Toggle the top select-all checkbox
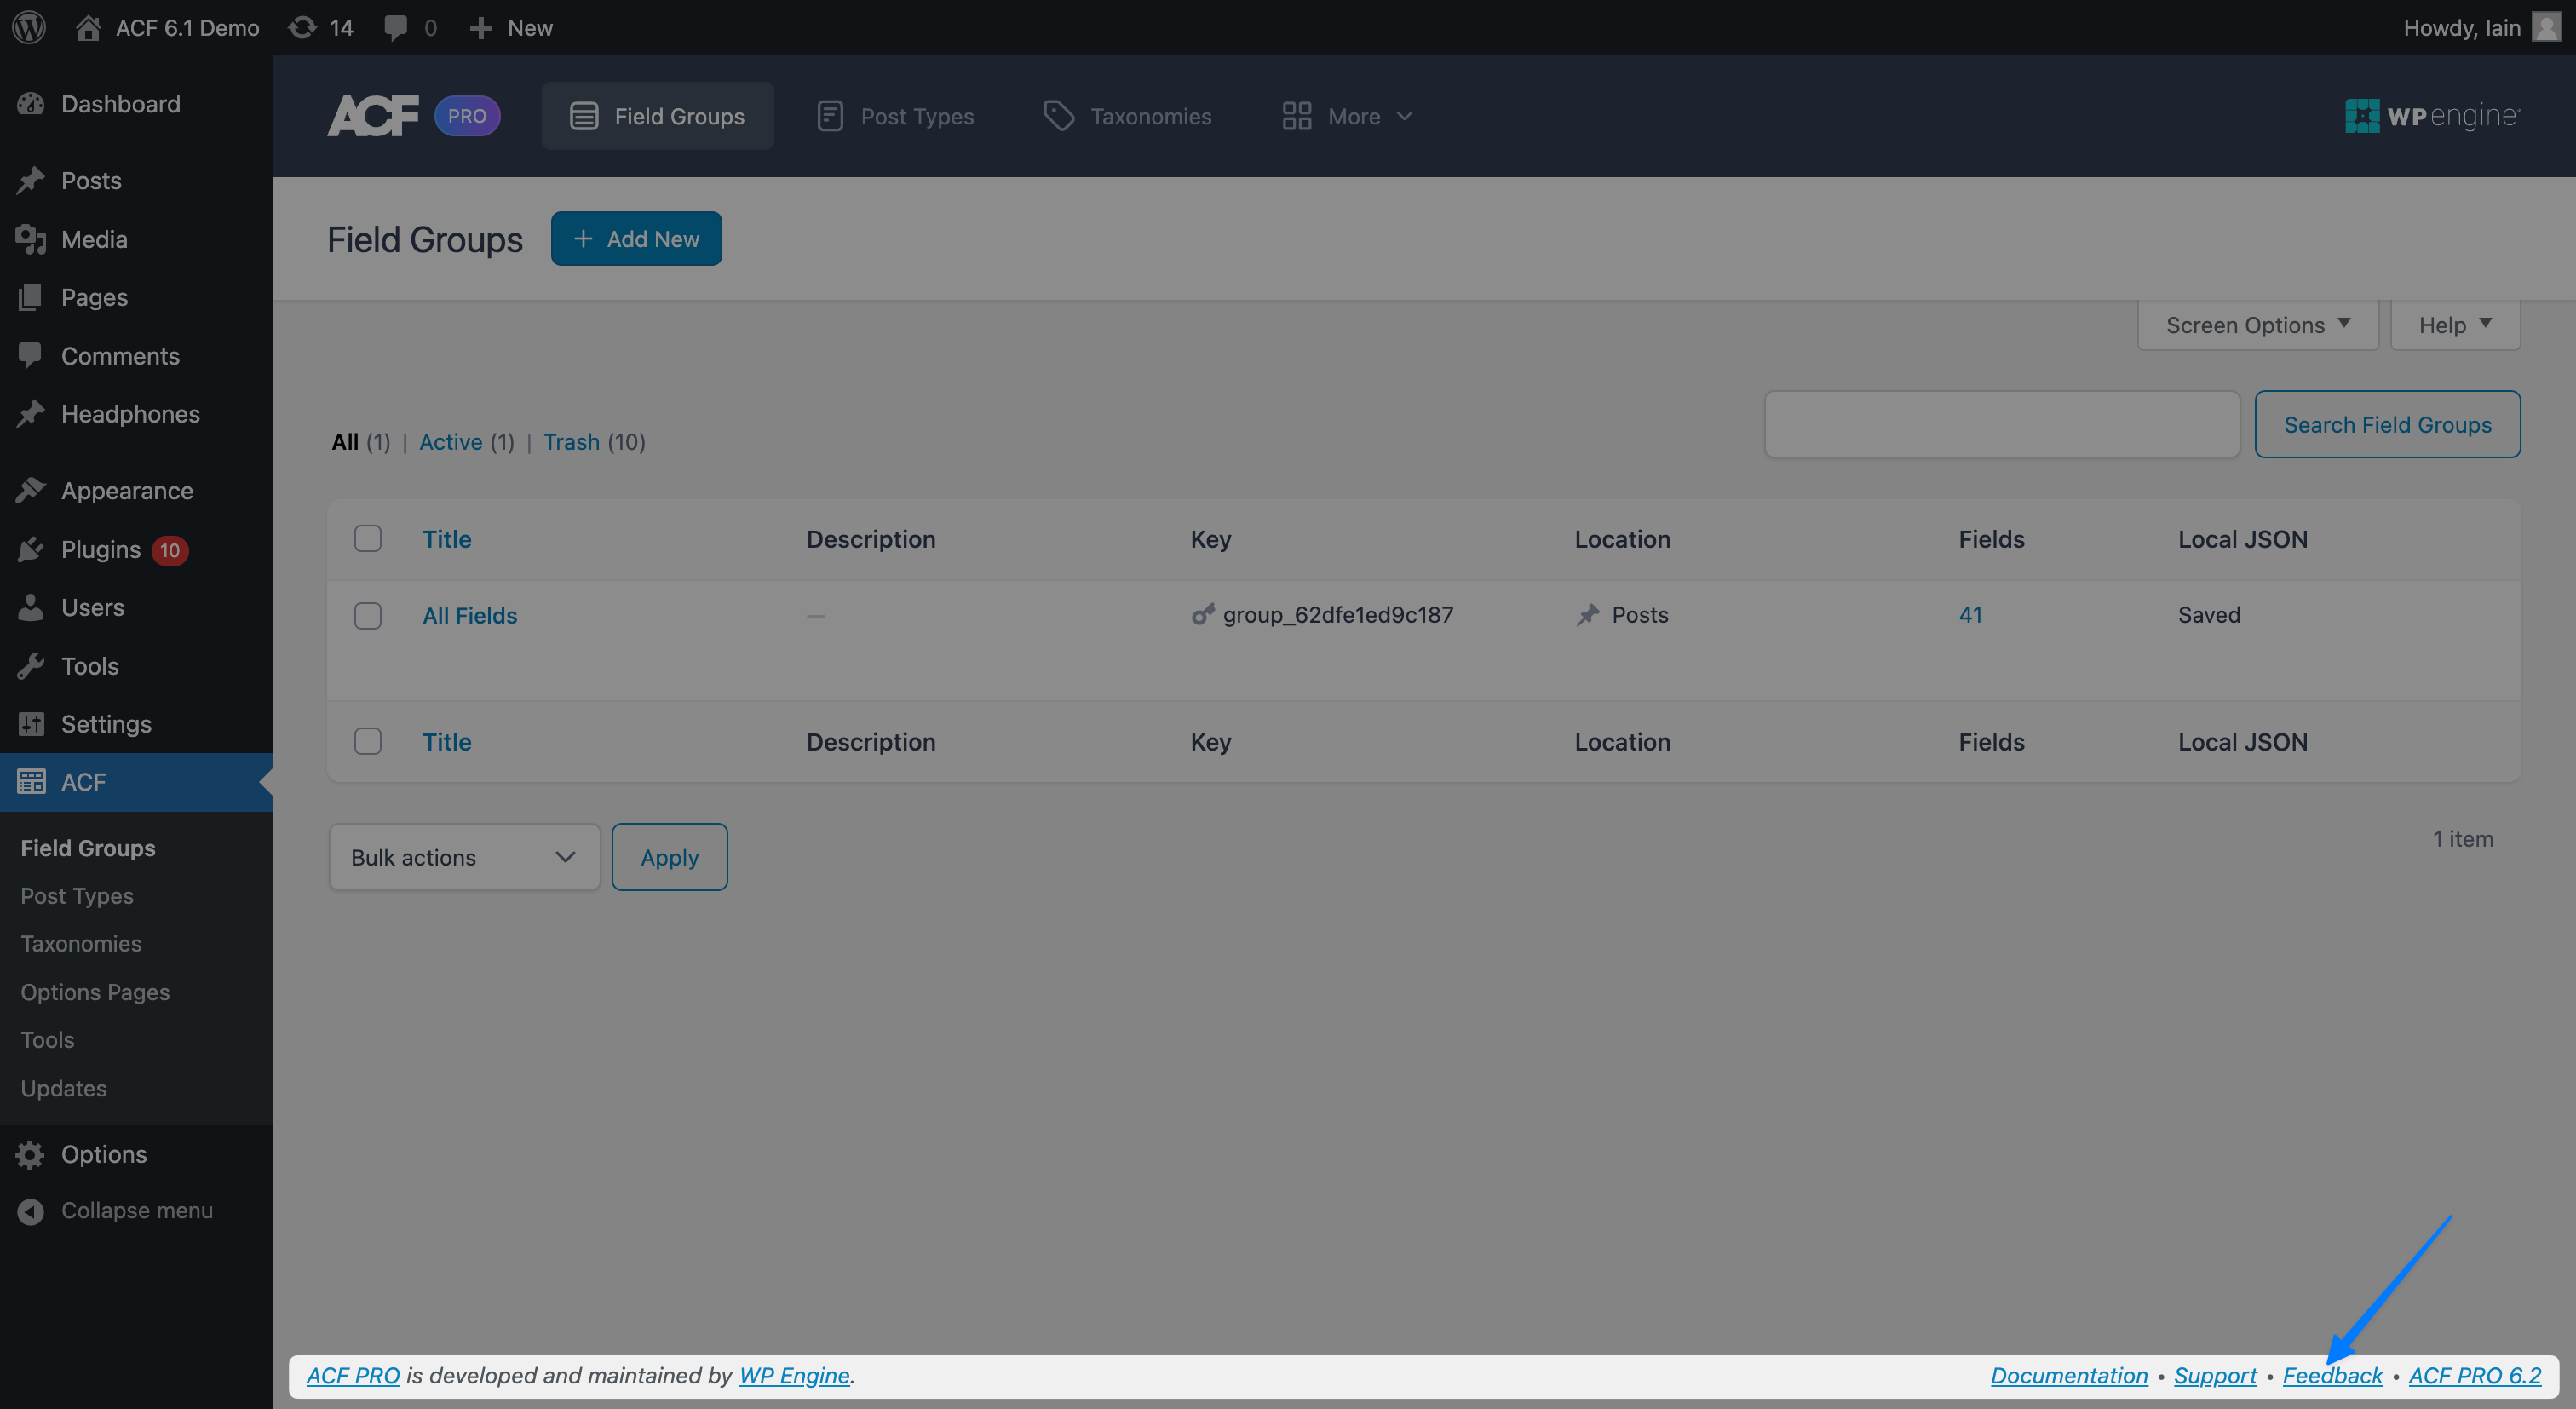The width and height of the screenshot is (2576, 1409). point(368,538)
